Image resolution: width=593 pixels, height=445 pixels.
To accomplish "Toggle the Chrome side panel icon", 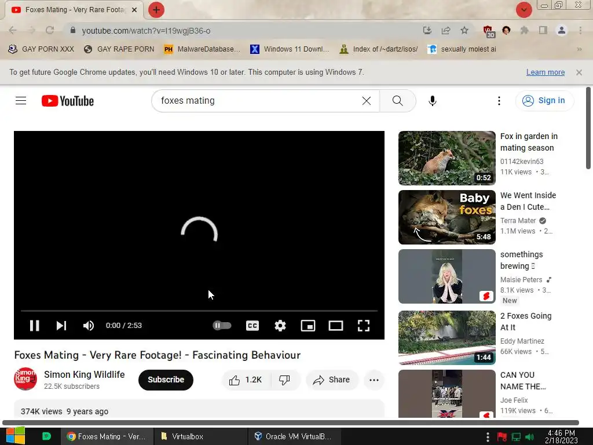I will (543, 30).
